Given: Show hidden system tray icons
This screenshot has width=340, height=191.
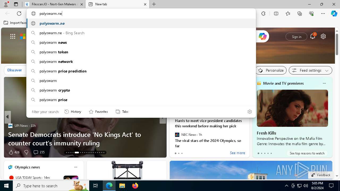Looking at the screenshot, I should (x=286, y=186).
